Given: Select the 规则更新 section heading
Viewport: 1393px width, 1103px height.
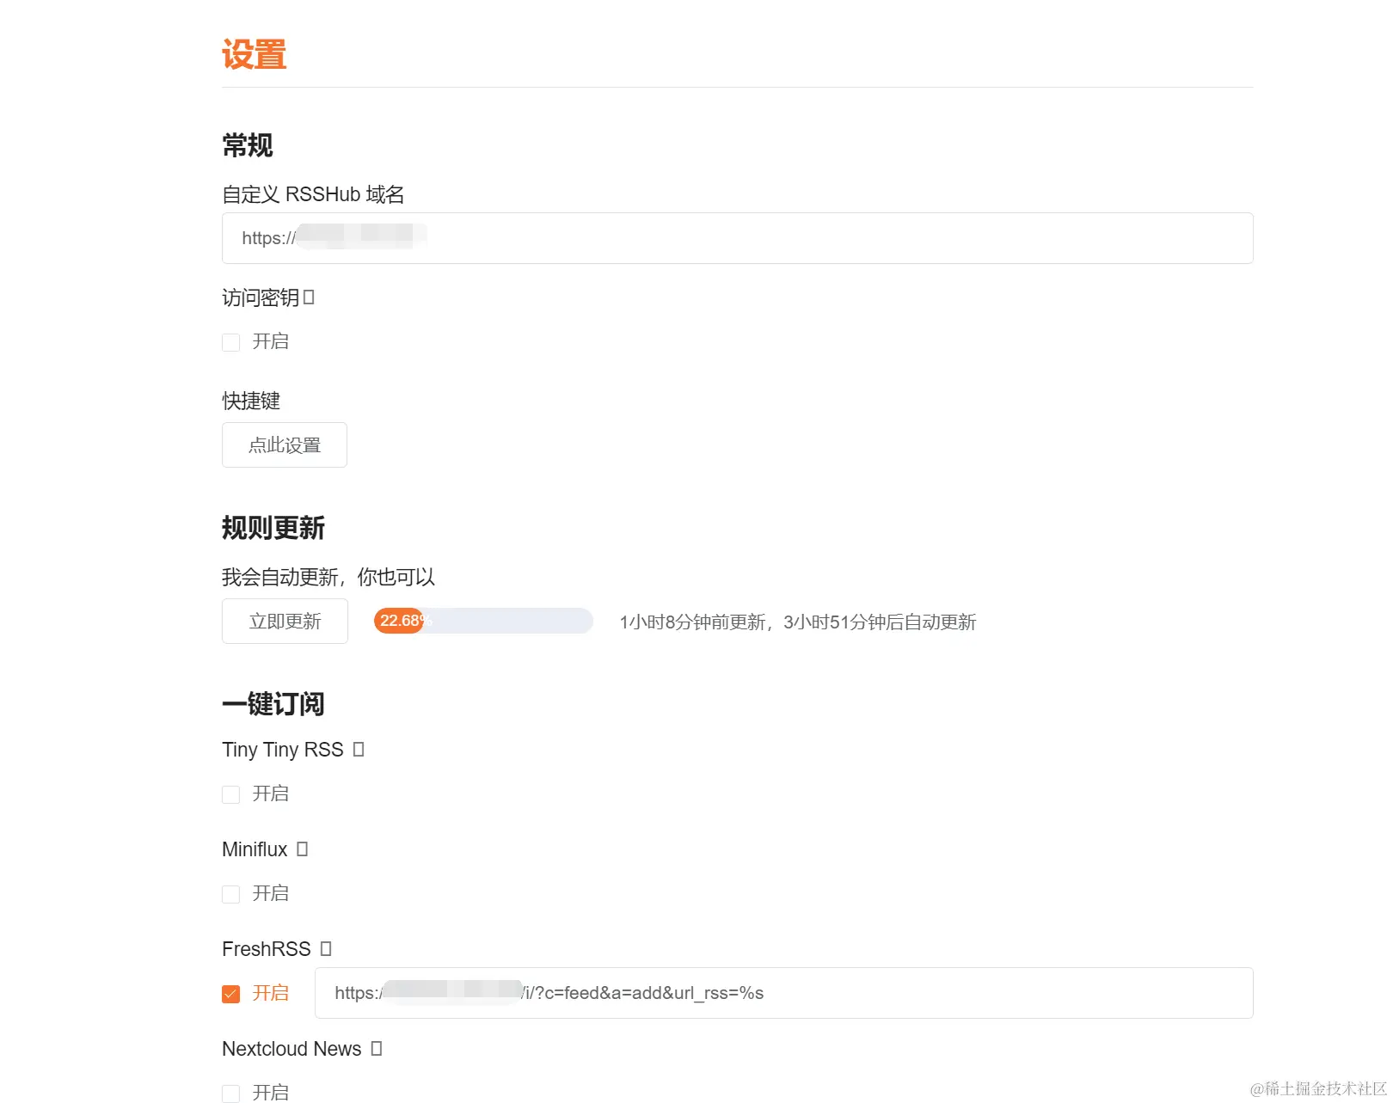Looking at the screenshot, I should pos(273,528).
